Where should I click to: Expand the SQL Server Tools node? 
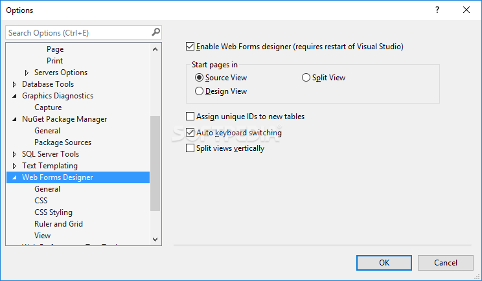(x=15, y=154)
